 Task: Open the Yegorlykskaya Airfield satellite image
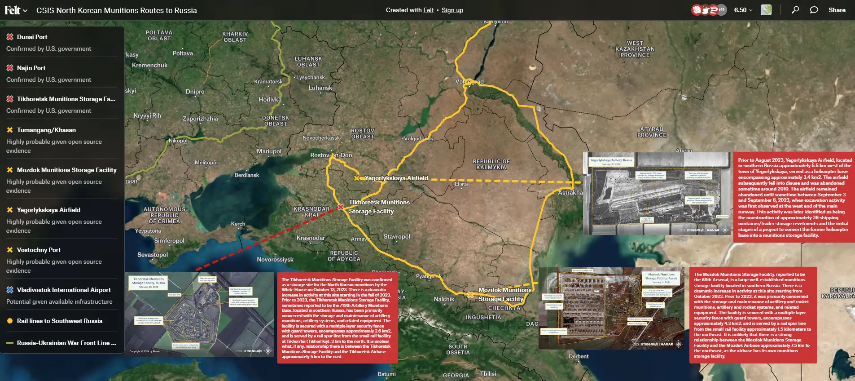tap(657, 194)
